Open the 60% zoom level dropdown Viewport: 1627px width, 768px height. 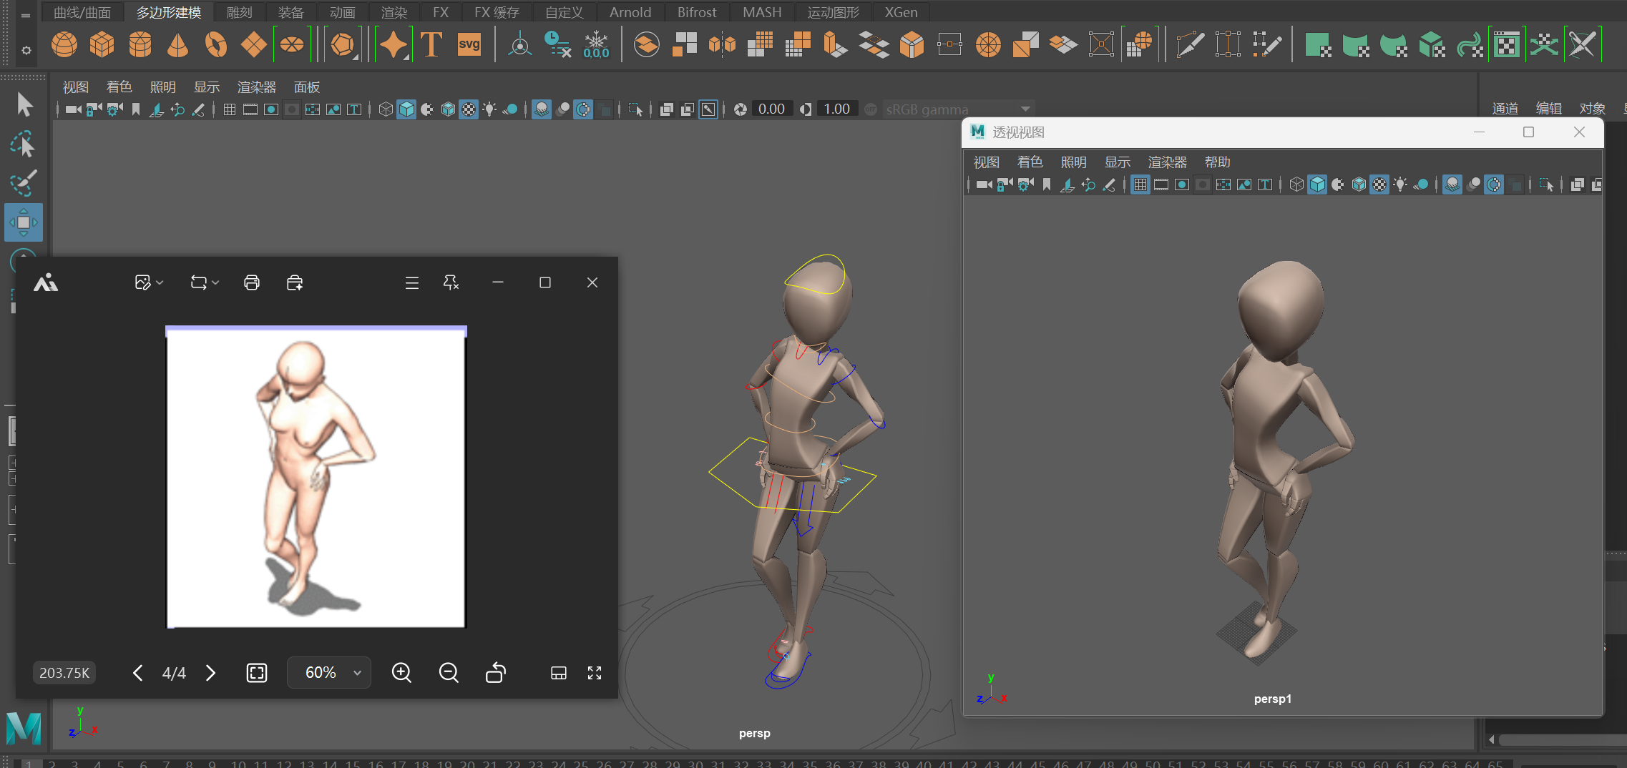(x=357, y=673)
